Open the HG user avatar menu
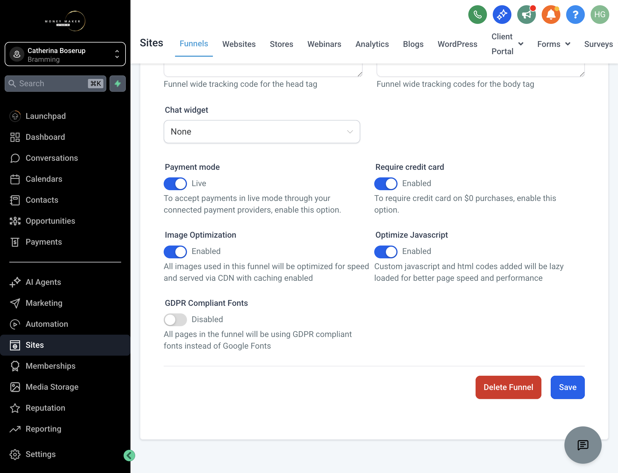 [600, 15]
